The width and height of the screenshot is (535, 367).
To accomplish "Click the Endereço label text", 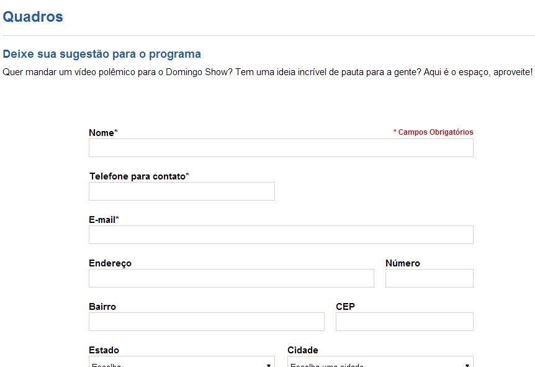I will (110, 263).
